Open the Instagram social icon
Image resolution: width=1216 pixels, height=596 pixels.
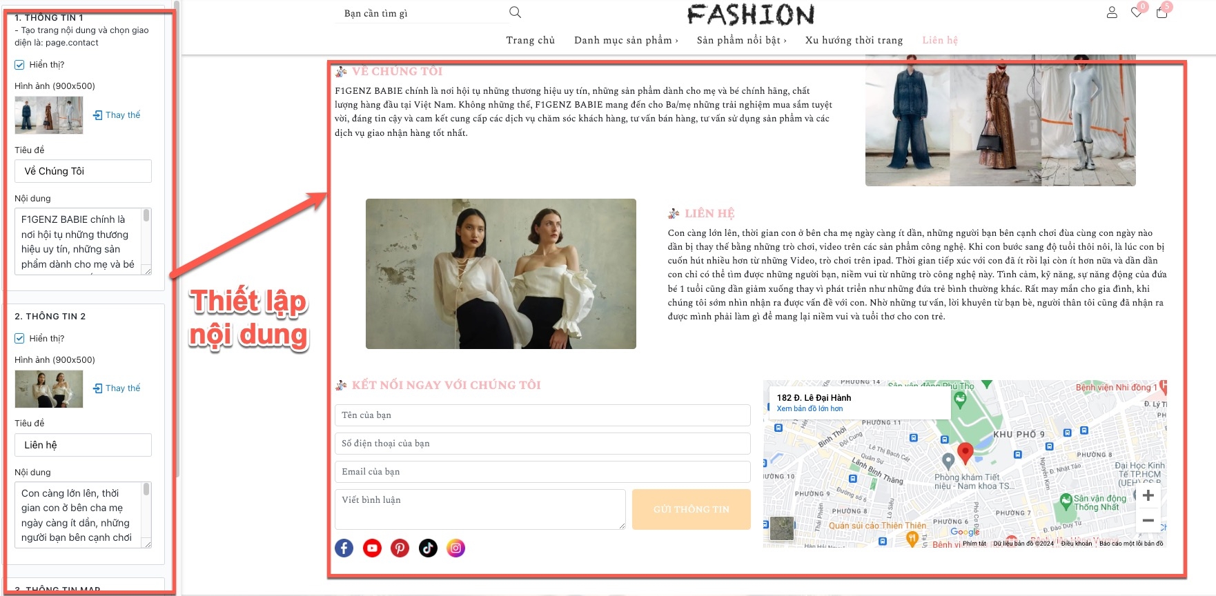(x=455, y=548)
